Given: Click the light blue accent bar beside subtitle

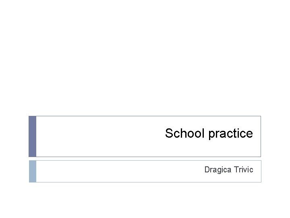Looking at the screenshot, I should point(32,171).
